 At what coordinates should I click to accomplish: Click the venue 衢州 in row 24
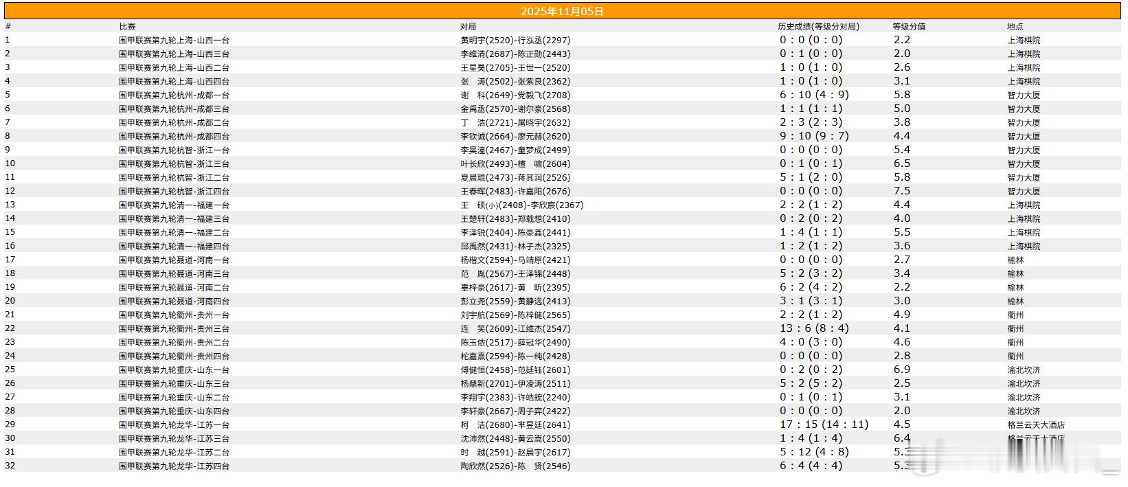1015,356
